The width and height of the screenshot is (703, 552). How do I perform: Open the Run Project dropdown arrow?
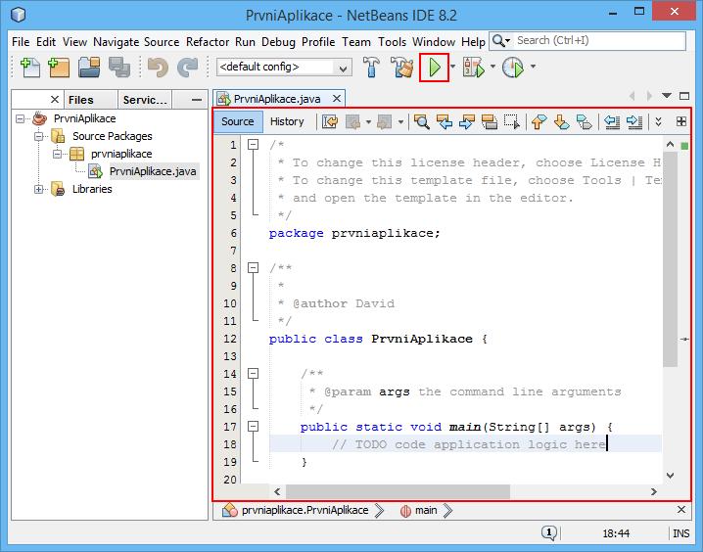[x=452, y=67]
